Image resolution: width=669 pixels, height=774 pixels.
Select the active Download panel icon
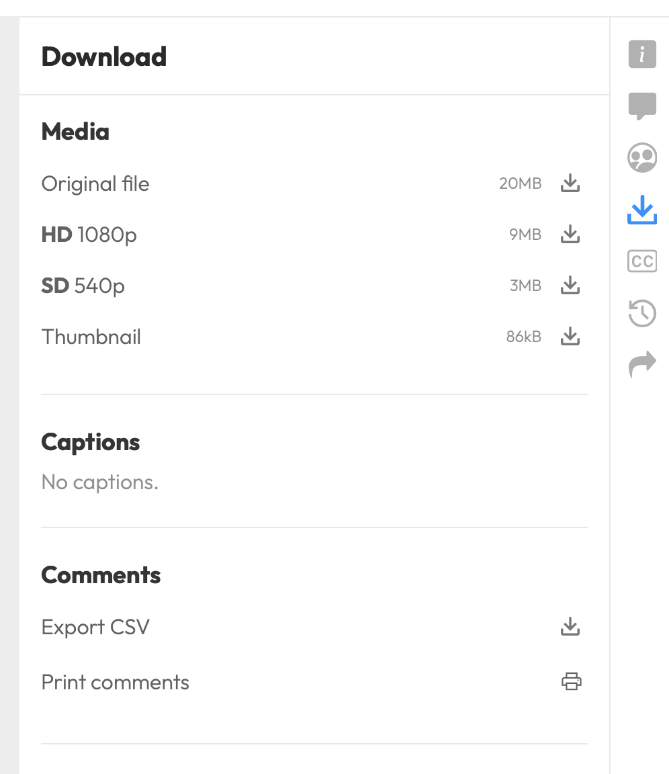coord(641,210)
